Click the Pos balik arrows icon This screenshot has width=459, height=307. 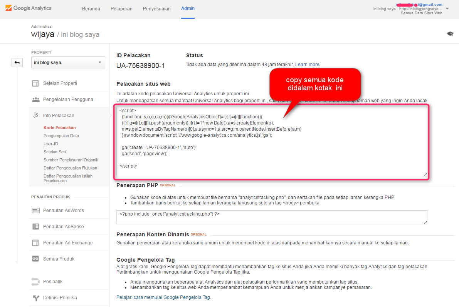[35, 282]
